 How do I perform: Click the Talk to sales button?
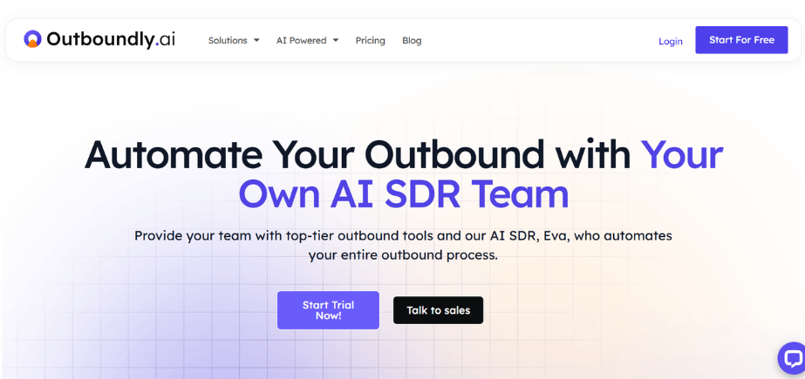(438, 310)
